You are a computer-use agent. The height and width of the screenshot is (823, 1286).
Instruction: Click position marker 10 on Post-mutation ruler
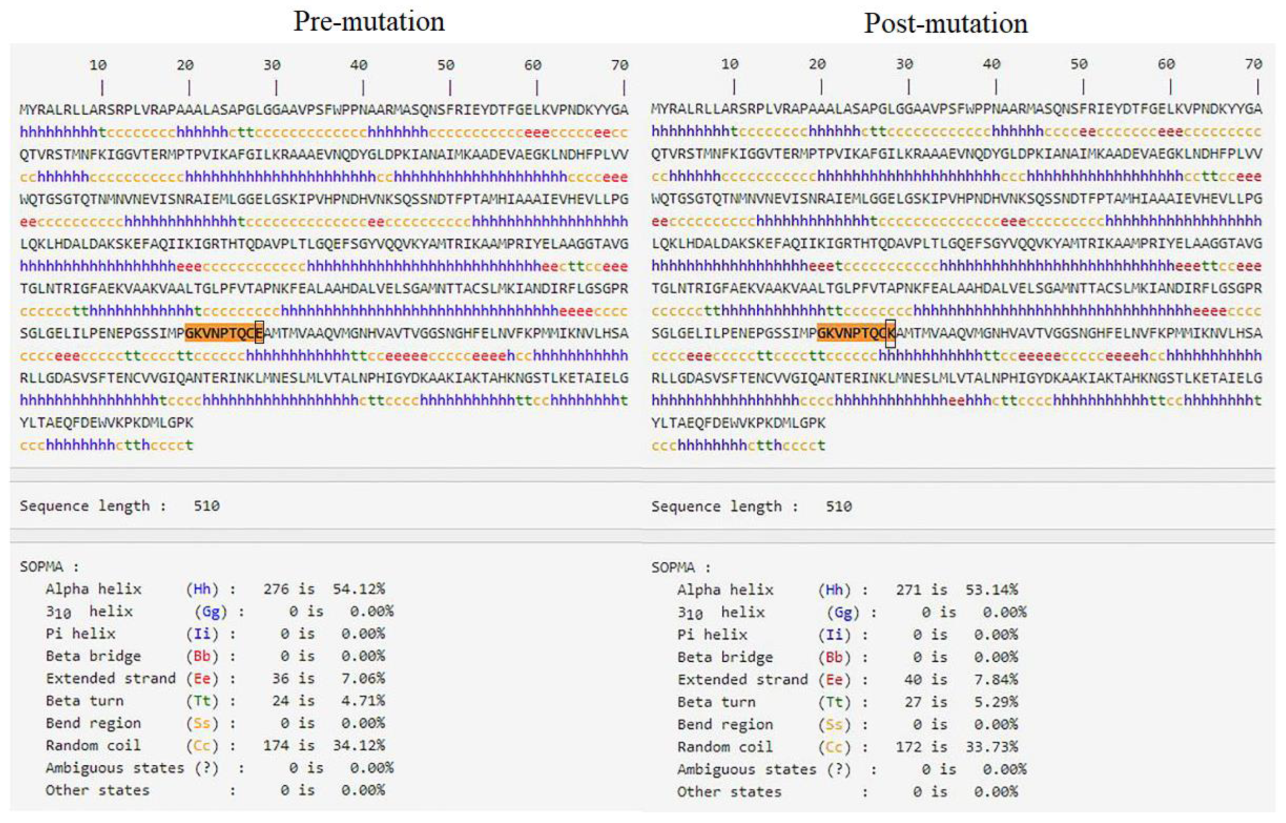point(730,64)
